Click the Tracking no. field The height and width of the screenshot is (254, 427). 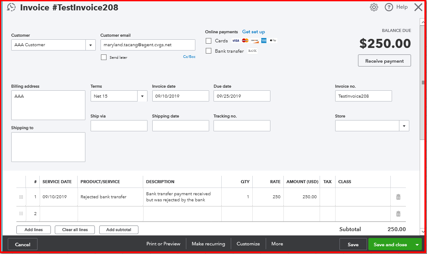[x=242, y=126]
